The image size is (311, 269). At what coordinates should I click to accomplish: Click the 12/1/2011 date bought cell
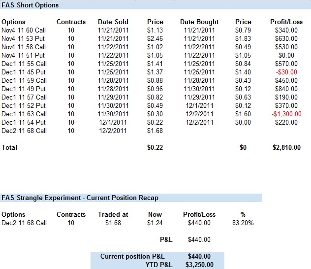(199, 105)
